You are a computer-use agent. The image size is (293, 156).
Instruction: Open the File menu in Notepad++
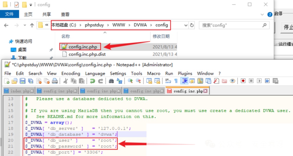pos(8,73)
